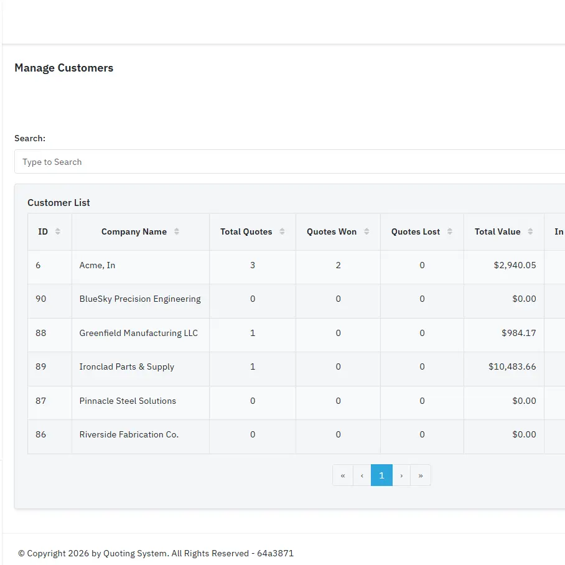Jump to first page with the « icon
The width and height of the screenshot is (565, 565).
click(x=342, y=475)
